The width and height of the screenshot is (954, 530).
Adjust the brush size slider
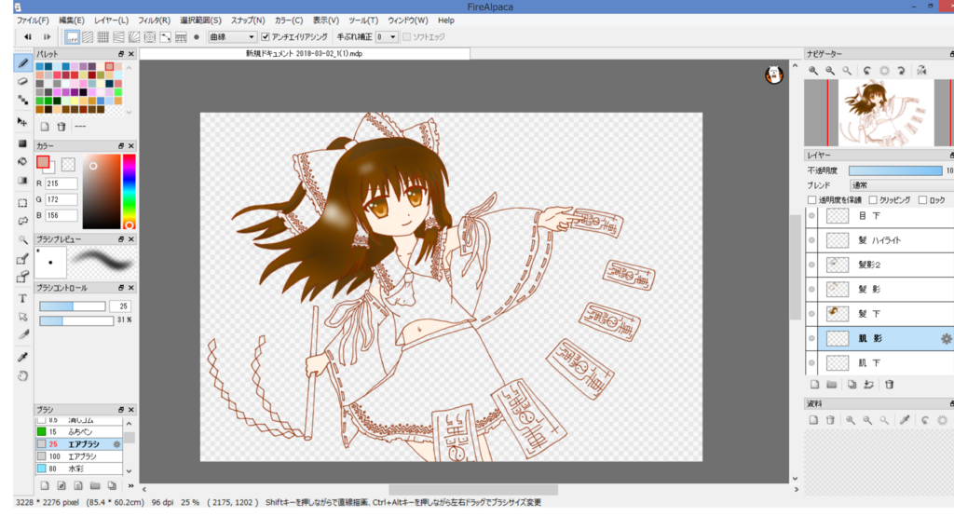73,306
